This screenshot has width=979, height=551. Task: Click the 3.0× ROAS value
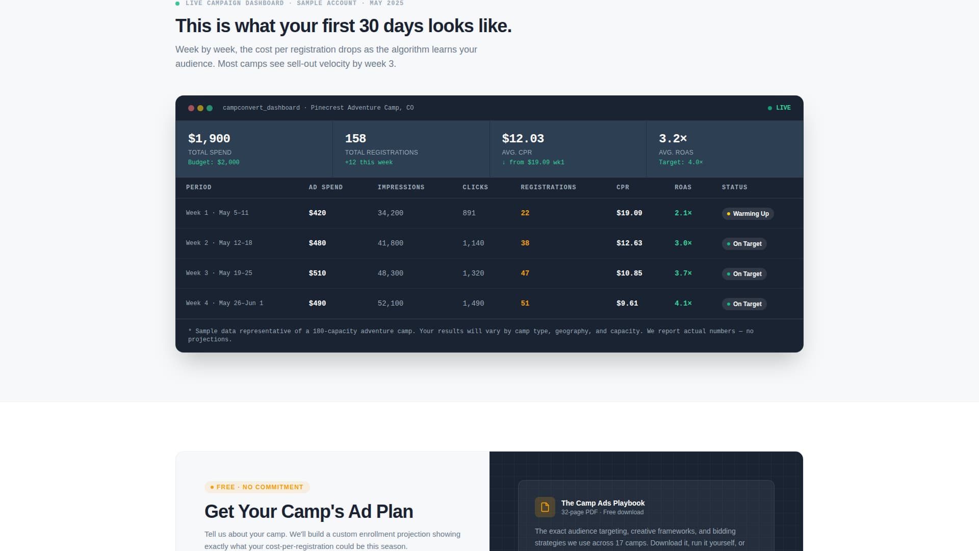click(x=683, y=243)
